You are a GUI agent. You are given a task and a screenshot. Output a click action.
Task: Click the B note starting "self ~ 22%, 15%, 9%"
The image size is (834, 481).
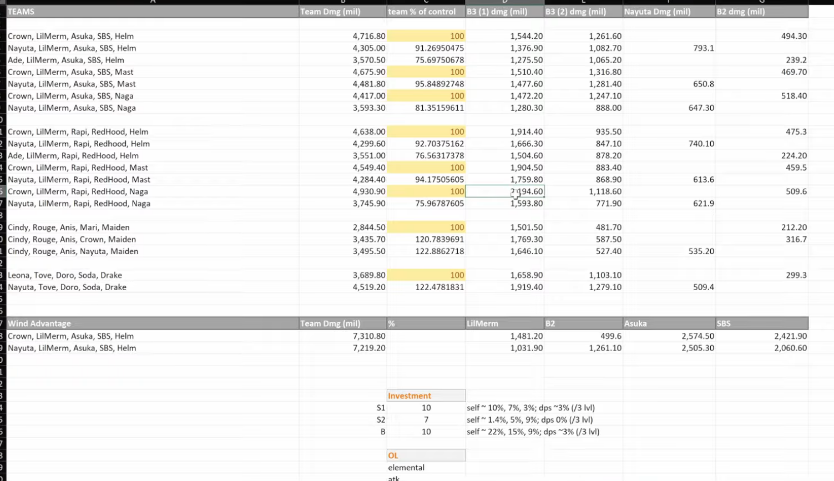tap(533, 432)
